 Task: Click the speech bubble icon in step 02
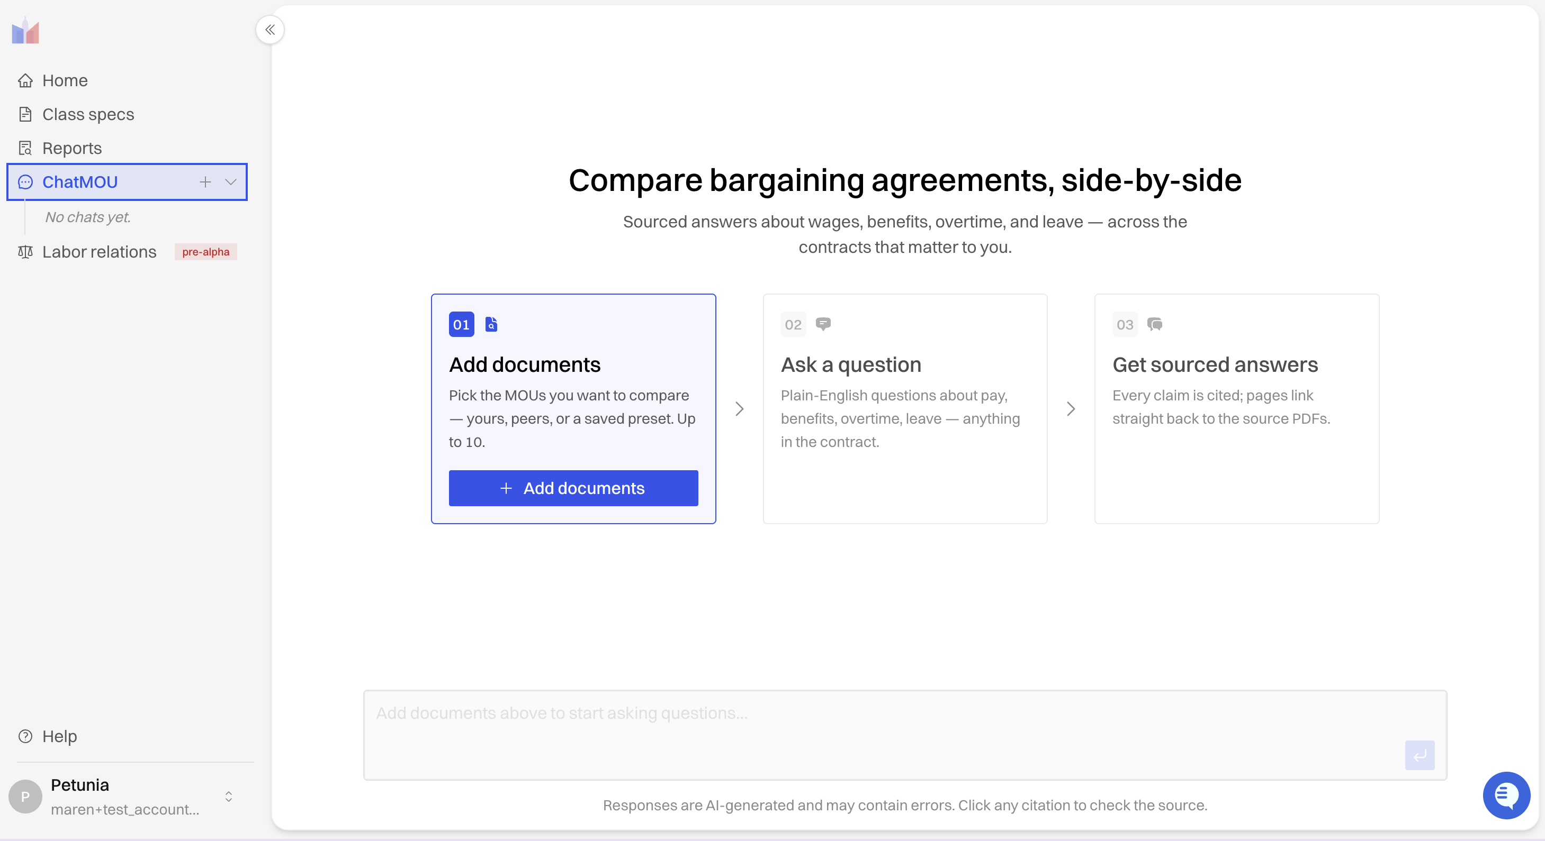[x=823, y=324]
